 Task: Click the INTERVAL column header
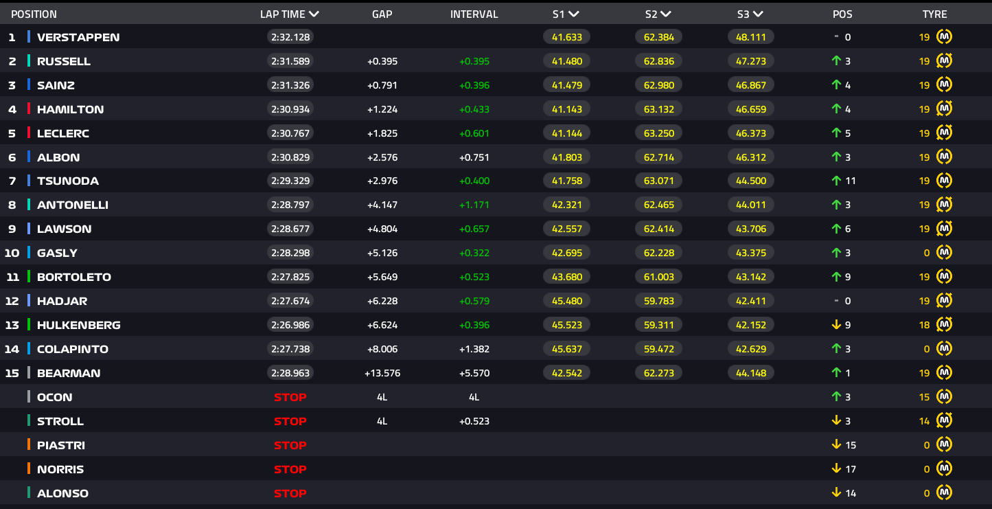coord(474,14)
